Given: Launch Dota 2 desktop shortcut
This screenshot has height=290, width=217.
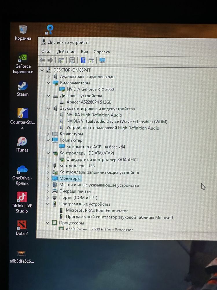Looking at the screenshot, I should point(22,228).
